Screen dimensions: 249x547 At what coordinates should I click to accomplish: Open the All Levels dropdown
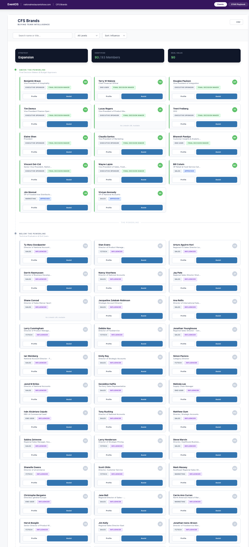[x=87, y=35]
